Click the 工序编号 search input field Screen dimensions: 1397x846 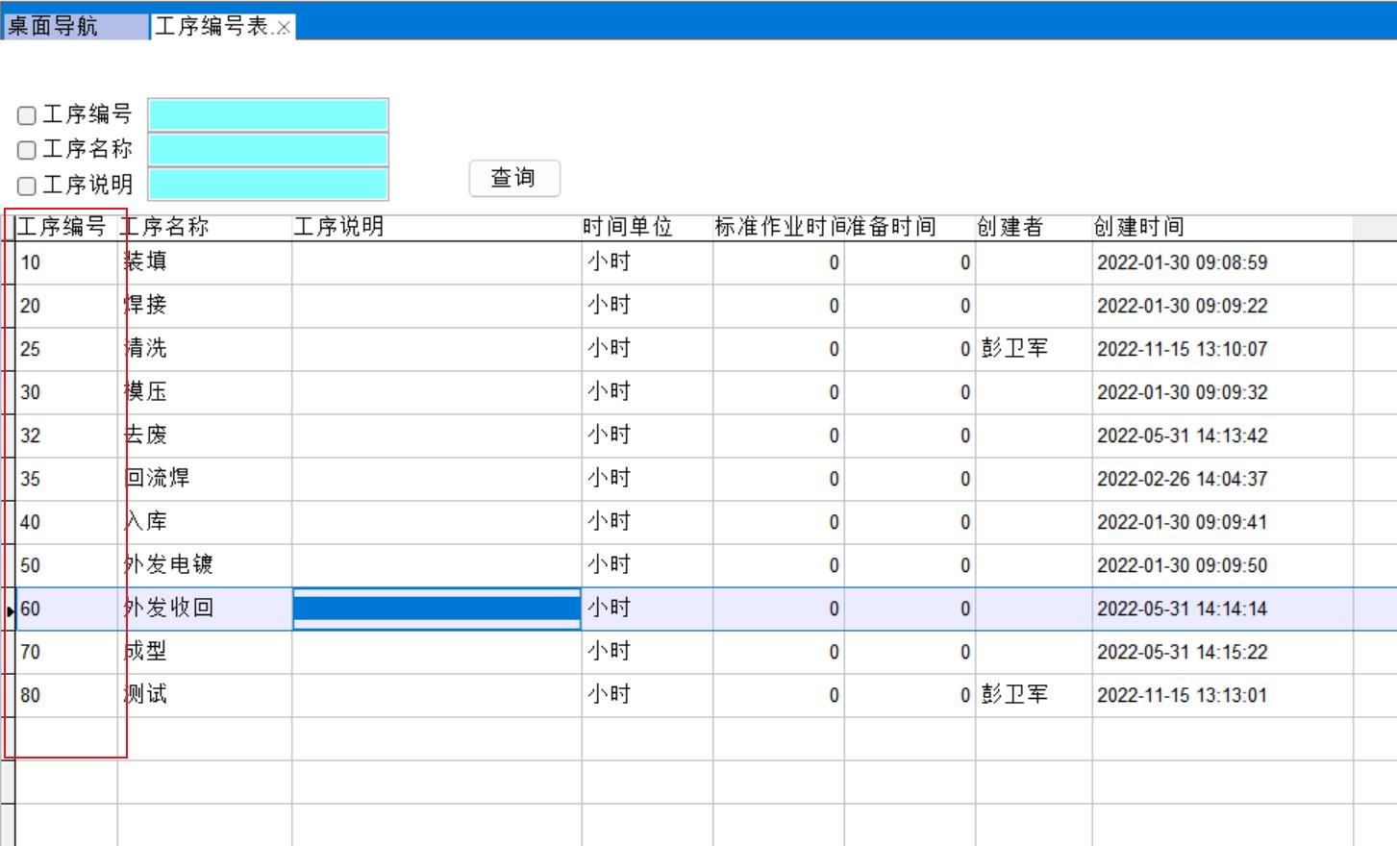coord(268,115)
